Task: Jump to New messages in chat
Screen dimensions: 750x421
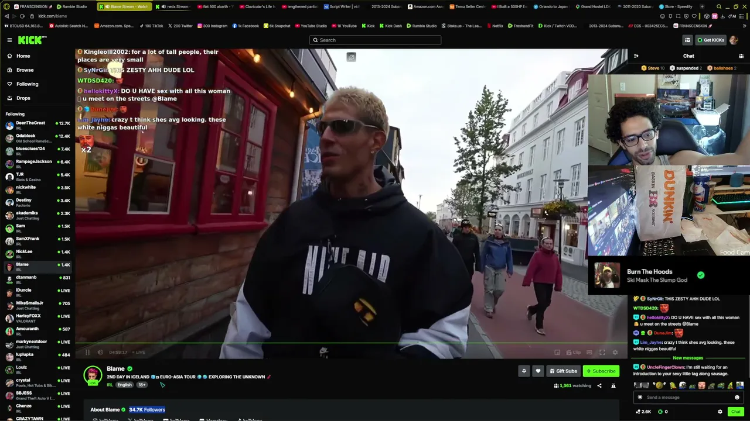Action: point(688,358)
